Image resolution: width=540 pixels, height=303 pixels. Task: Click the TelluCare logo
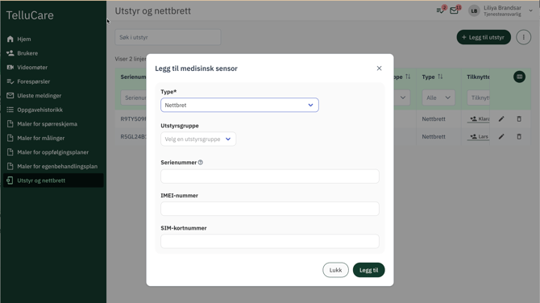click(30, 15)
